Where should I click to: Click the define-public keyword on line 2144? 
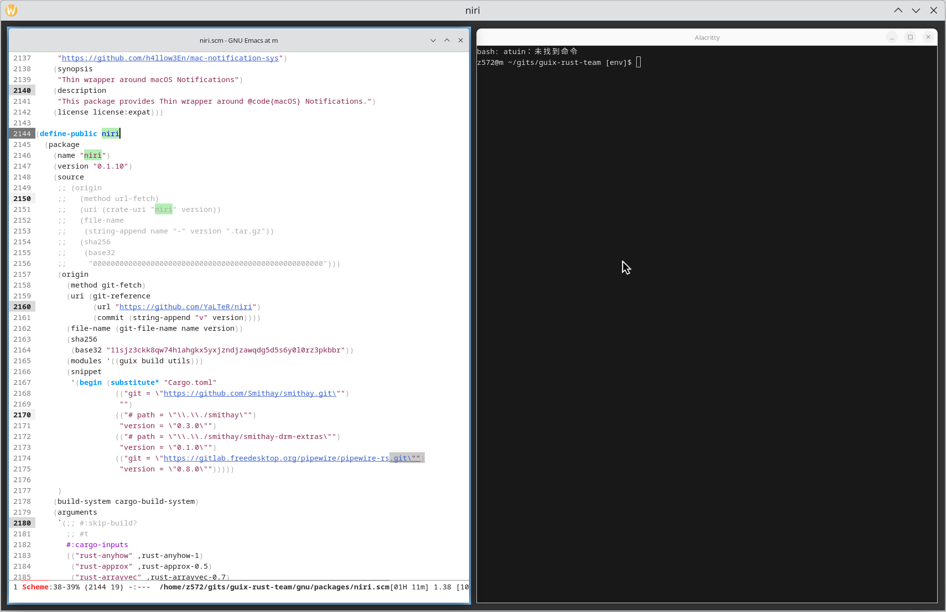coord(68,134)
